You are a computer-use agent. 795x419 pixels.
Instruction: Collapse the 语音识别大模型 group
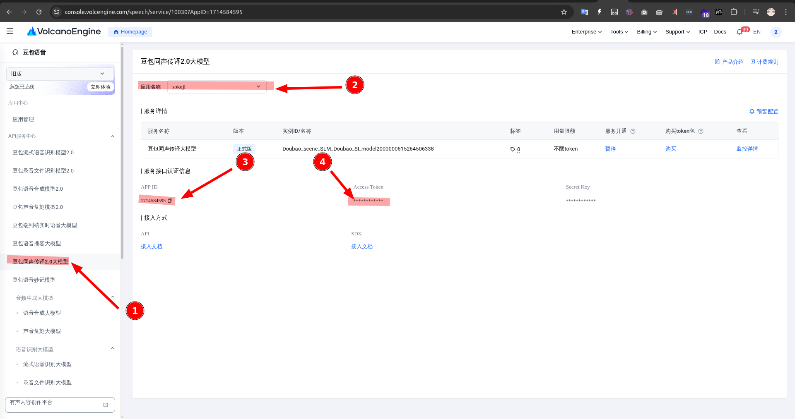coord(113,348)
